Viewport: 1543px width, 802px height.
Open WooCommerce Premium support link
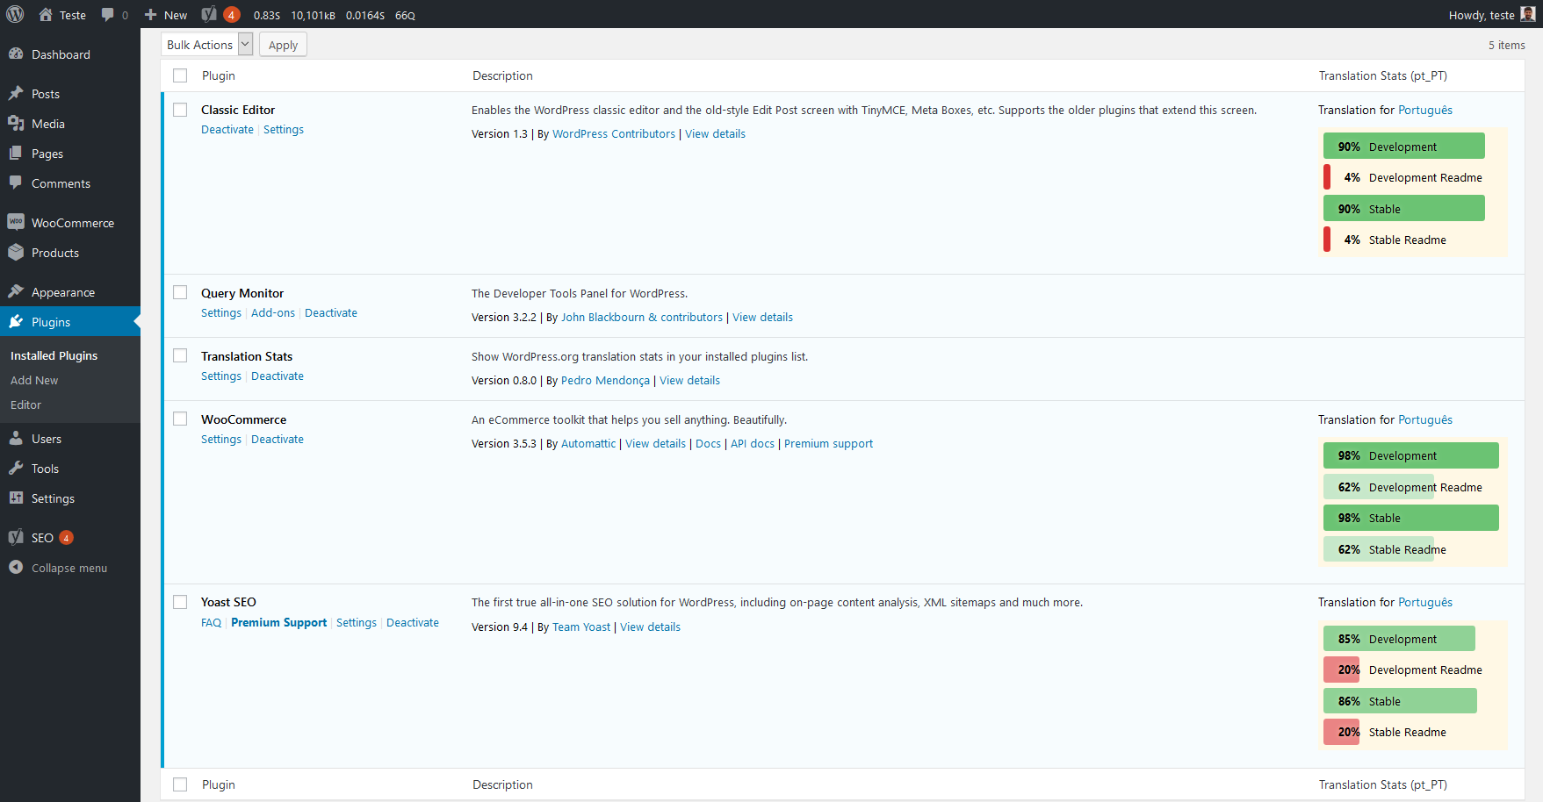(x=828, y=443)
